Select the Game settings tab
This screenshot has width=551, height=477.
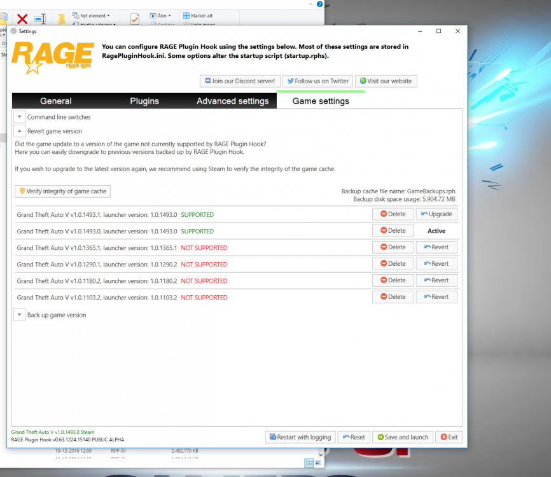pos(321,101)
